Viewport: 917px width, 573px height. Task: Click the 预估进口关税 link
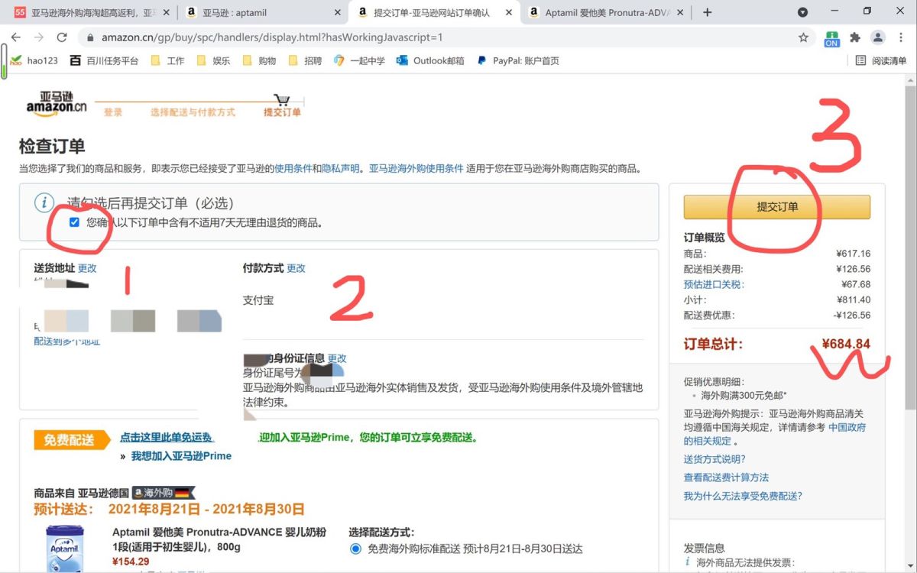point(714,284)
